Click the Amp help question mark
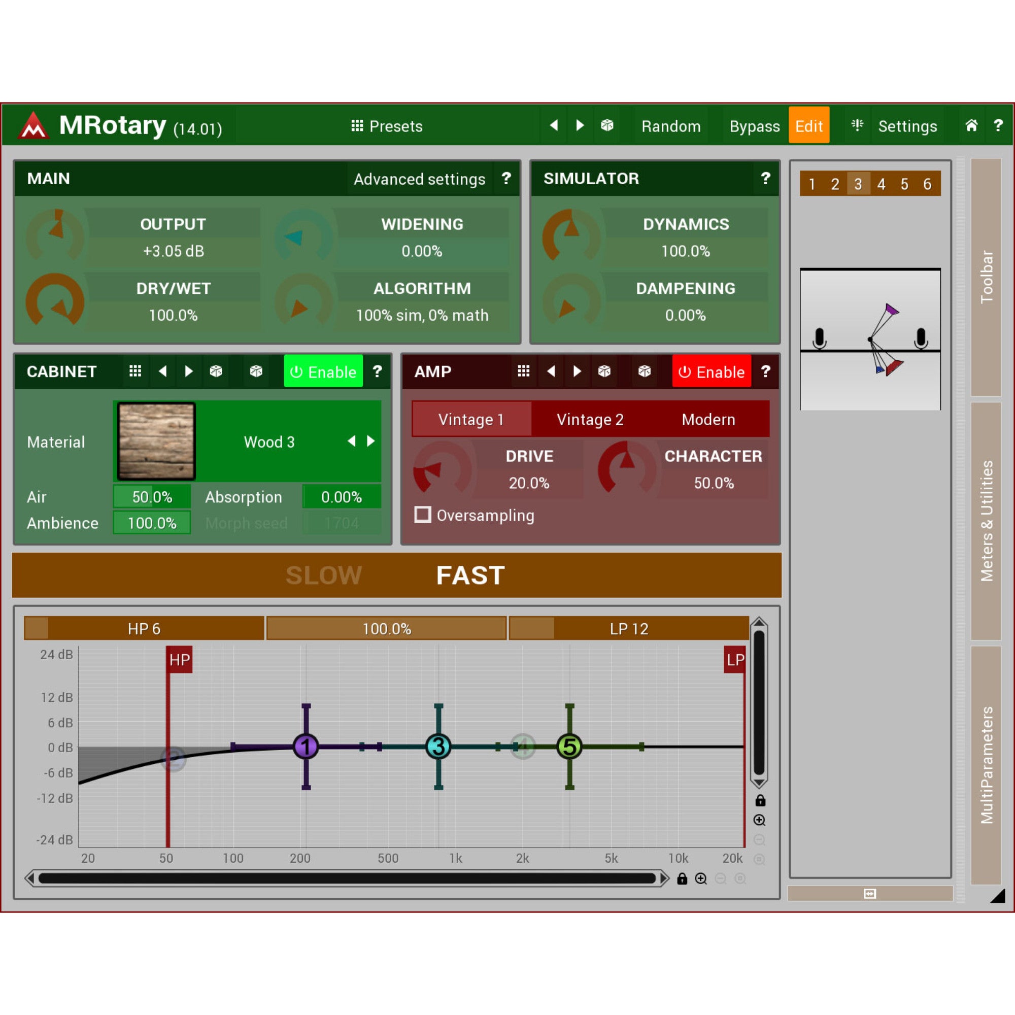Screen dimensions: 1015x1015 [x=765, y=371]
